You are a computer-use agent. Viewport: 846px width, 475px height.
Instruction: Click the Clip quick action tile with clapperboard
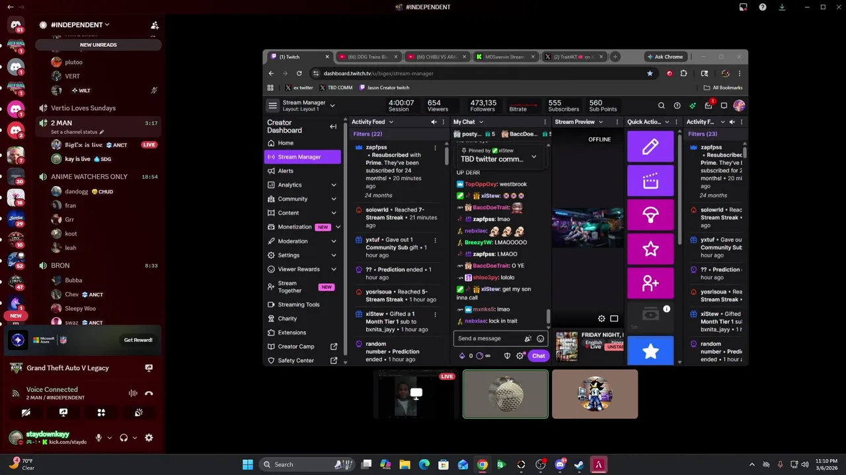650,181
